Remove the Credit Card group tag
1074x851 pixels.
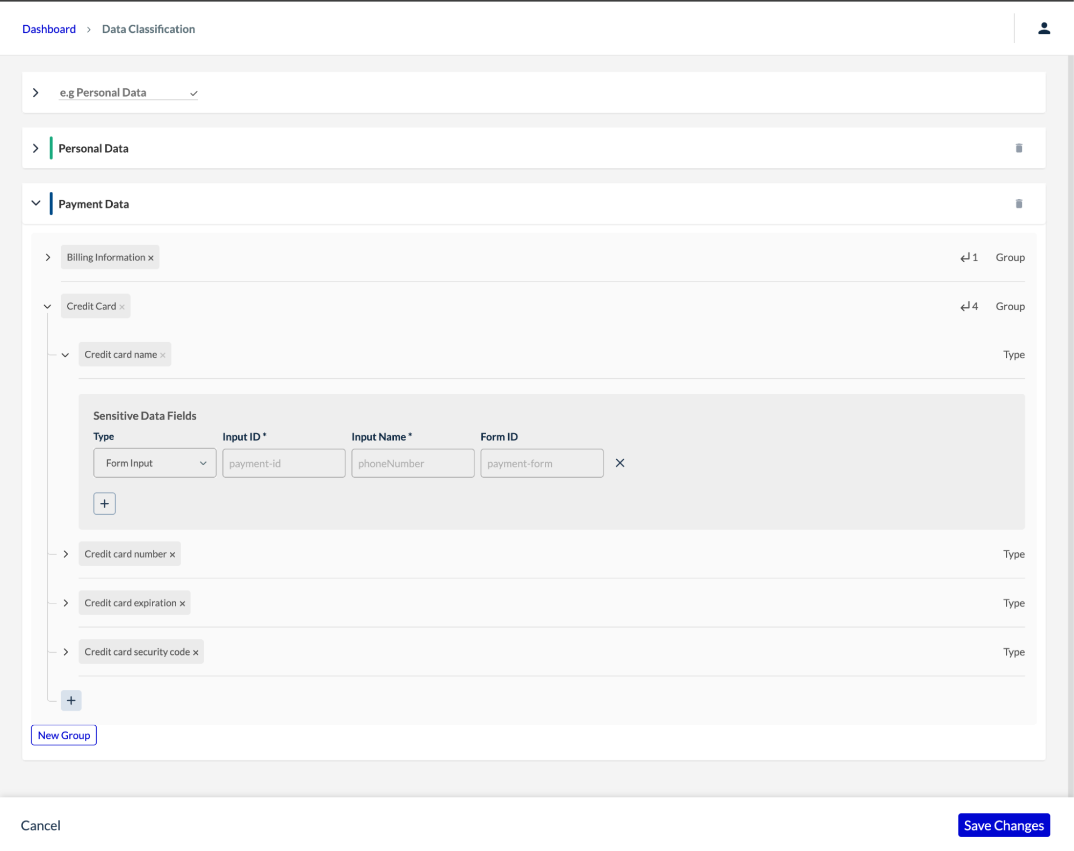(x=122, y=306)
